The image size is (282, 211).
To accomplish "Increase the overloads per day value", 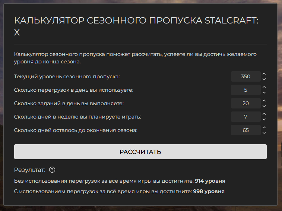I will [264, 87].
